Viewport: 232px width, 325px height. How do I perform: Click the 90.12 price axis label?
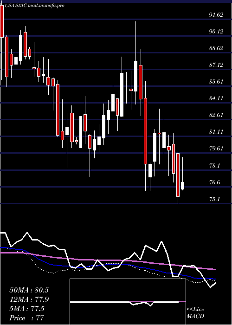(216, 32)
